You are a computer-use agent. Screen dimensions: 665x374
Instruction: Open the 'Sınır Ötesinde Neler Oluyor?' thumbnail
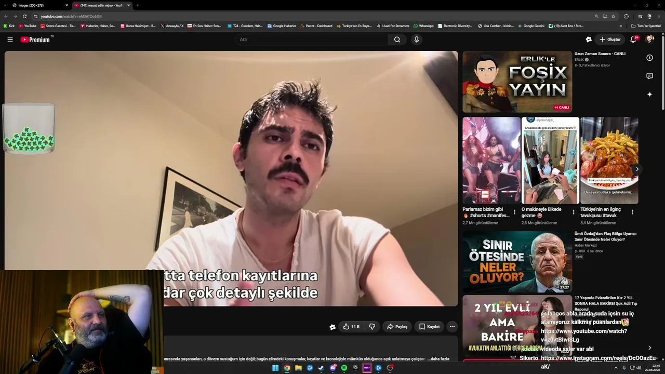point(517,262)
